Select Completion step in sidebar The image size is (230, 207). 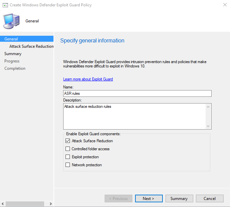[x=15, y=68]
